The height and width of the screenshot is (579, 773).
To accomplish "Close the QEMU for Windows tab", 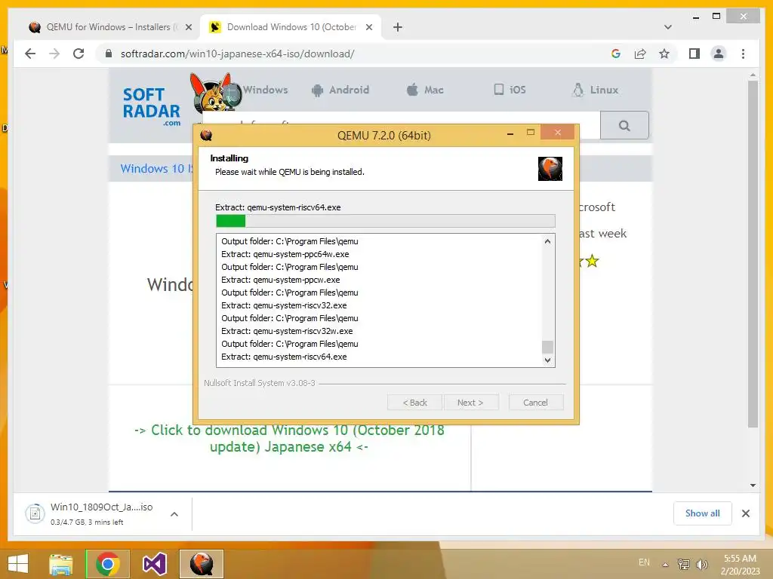I will tap(188, 27).
